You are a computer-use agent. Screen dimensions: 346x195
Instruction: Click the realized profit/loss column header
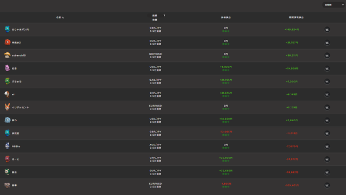(x=296, y=17)
